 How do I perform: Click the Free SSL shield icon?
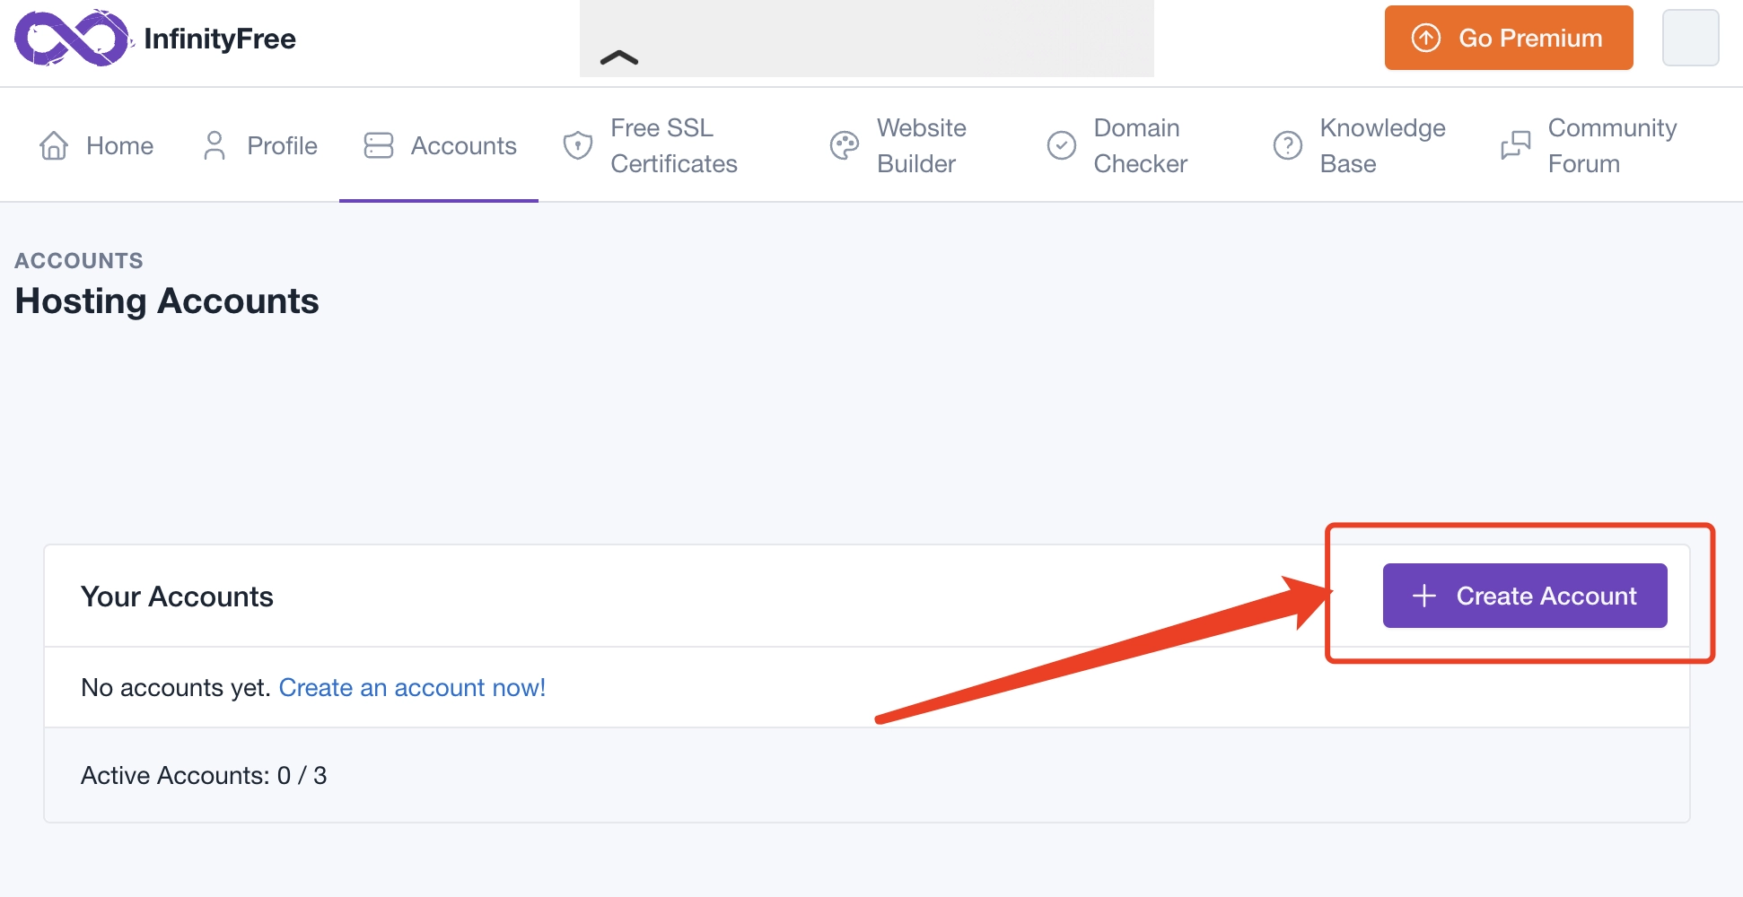[x=577, y=145]
